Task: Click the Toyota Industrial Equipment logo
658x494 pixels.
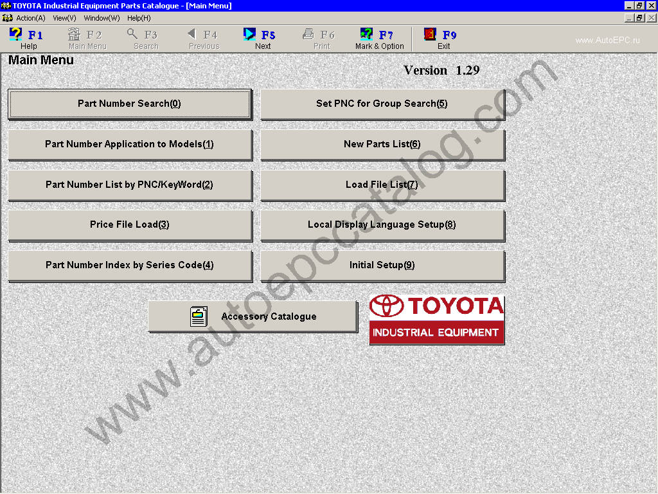Action: (x=437, y=320)
